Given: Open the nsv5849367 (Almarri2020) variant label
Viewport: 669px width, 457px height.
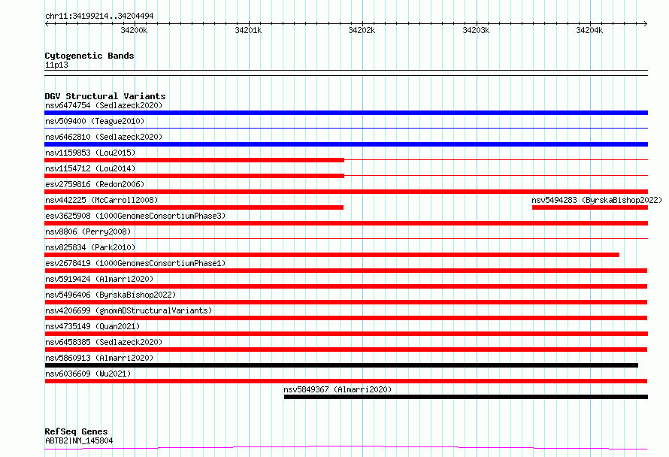Looking at the screenshot, I should click(x=338, y=389).
